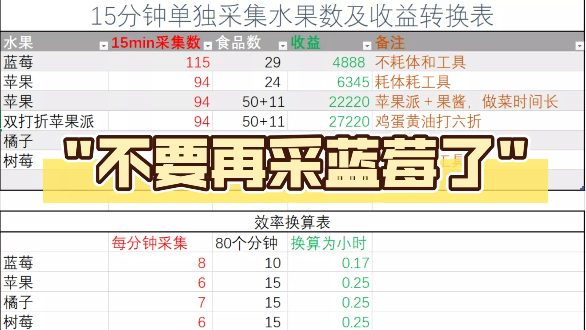Open the 水果 column filter dropdown
Viewport: 586px width, 330px height.
coord(104,46)
